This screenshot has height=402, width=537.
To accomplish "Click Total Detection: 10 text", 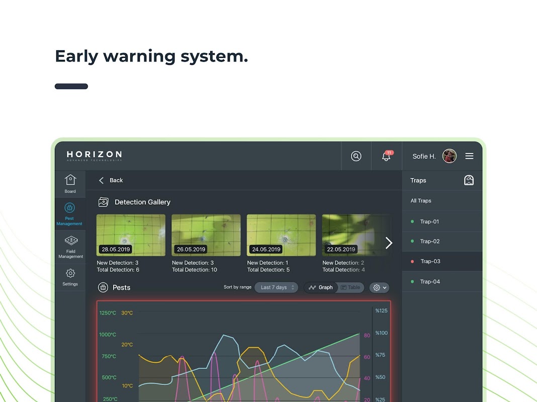I will 195,270.
